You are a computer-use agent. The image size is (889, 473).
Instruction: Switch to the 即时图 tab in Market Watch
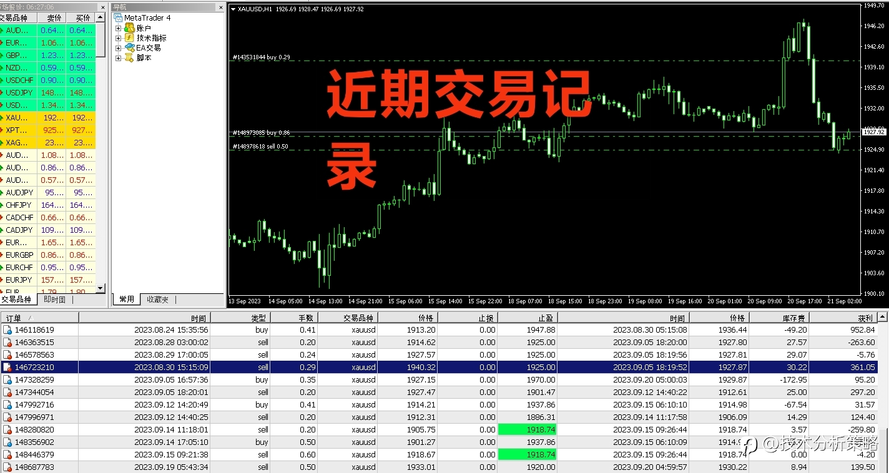55,300
